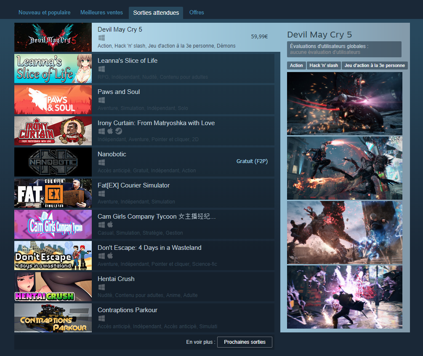
Task: Click the Windows icon under Paws and Soul
Action: pyautogui.click(x=101, y=100)
